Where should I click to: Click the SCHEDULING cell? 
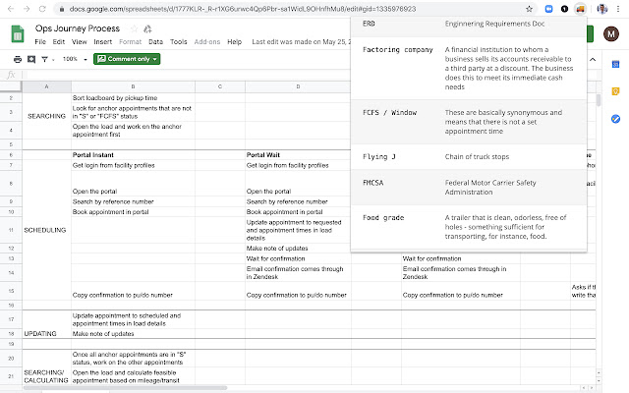click(x=46, y=230)
